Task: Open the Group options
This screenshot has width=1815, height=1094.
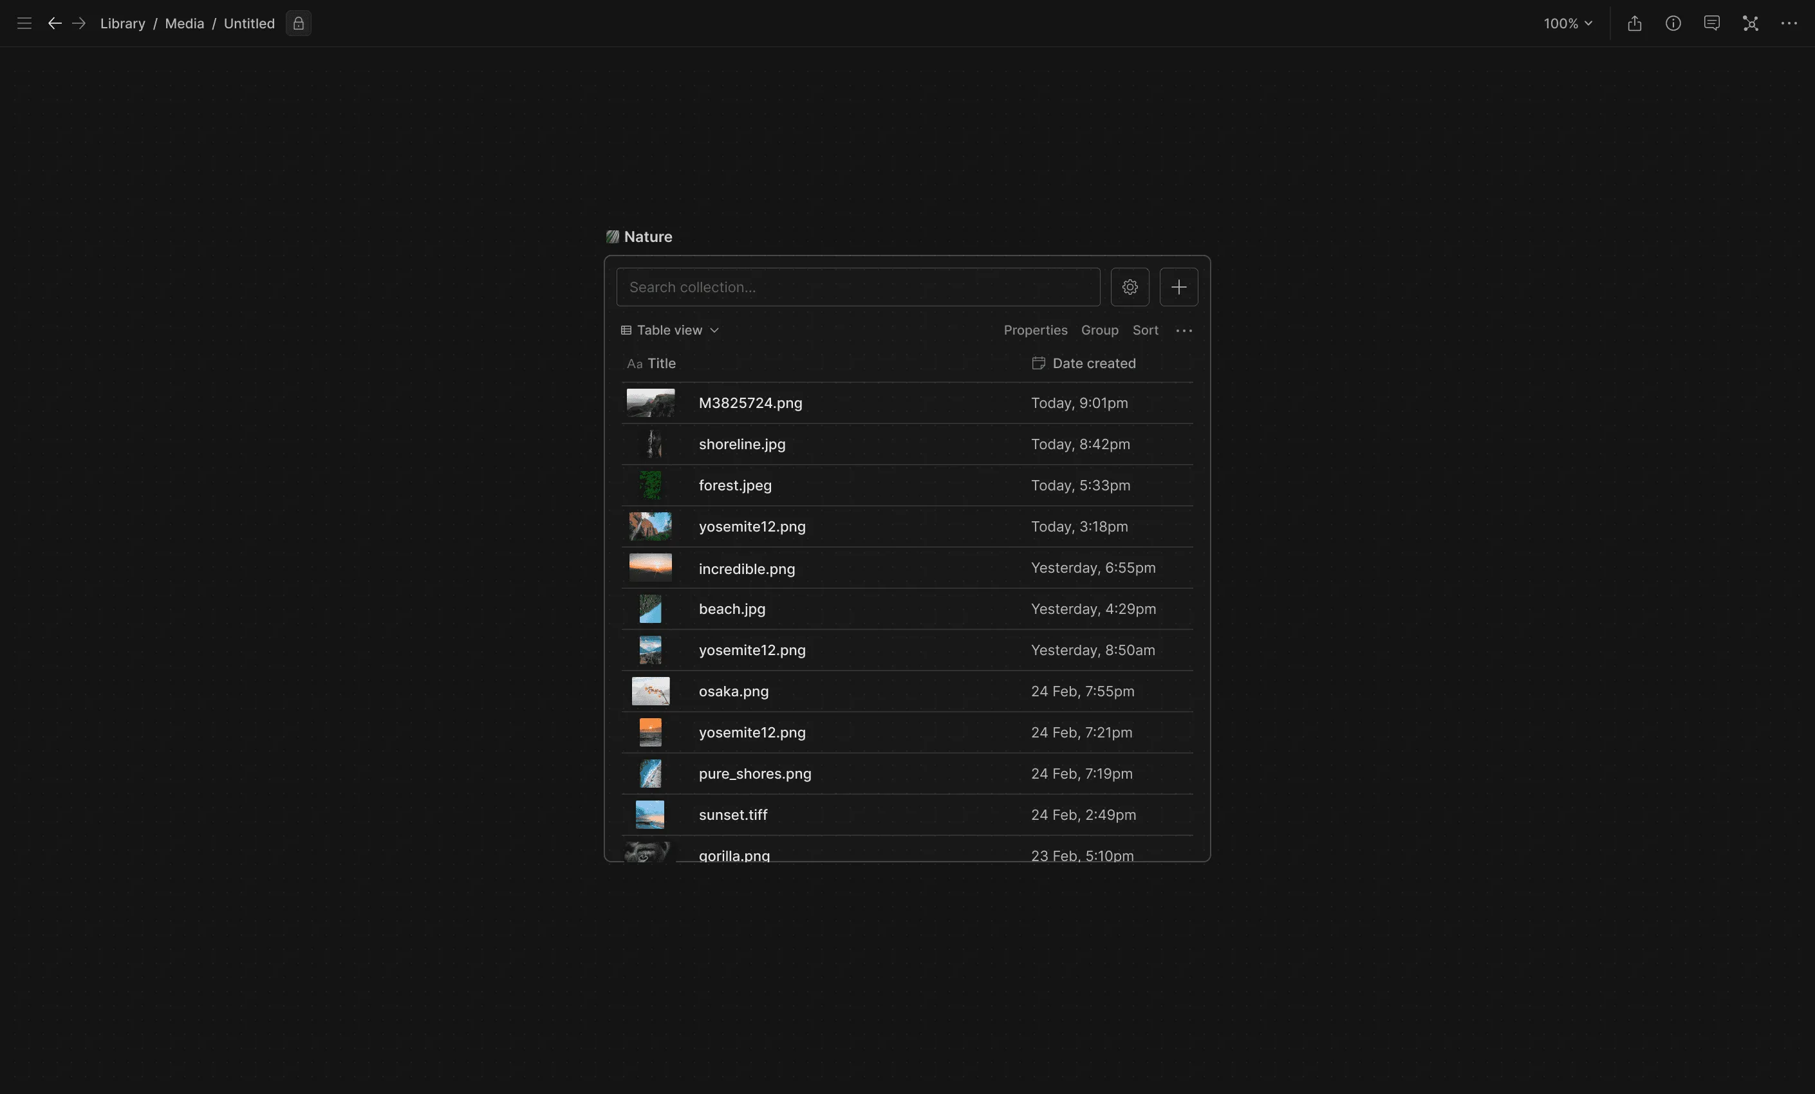Action: click(1099, 330)
